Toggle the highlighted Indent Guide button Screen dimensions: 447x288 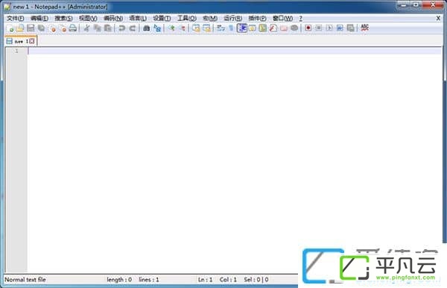(242, 28)
